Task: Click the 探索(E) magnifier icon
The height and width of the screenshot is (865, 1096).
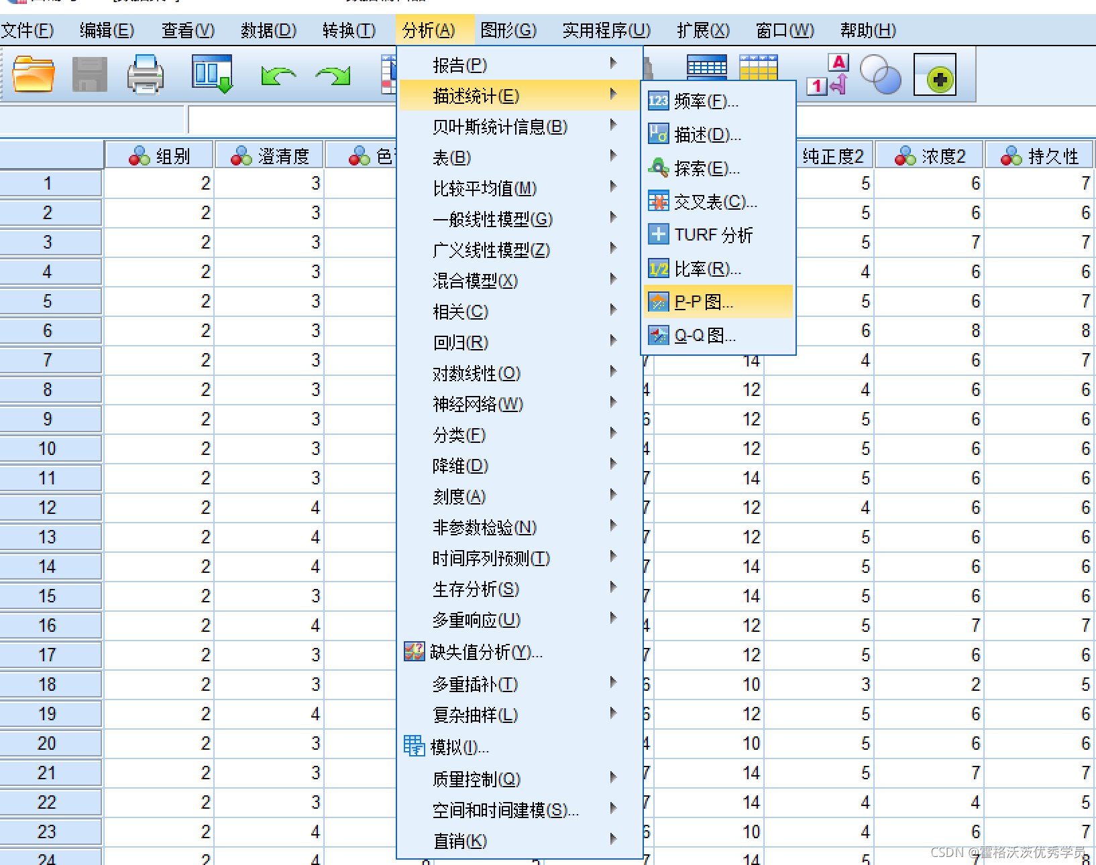Action: coord(658,168)
